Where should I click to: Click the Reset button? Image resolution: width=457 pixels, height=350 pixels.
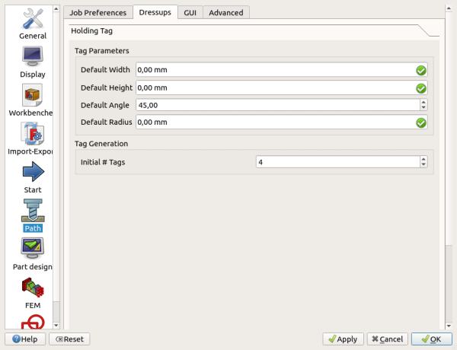coord(69,339)
